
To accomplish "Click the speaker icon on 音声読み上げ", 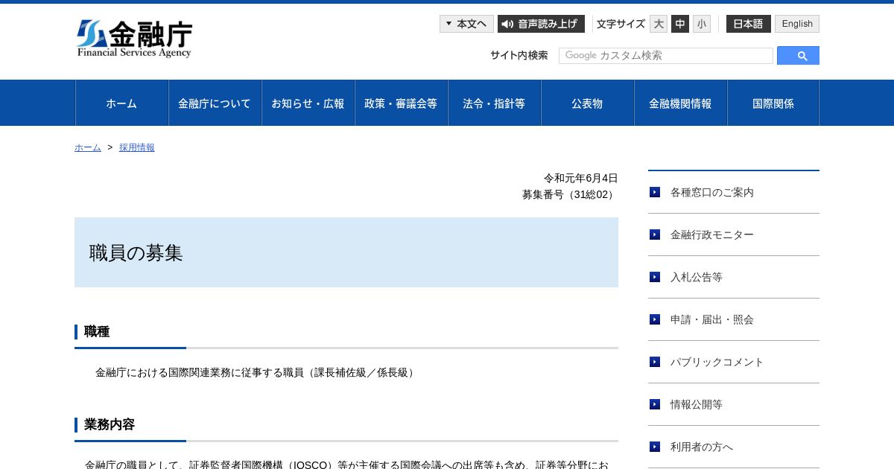I will (507, 24).
